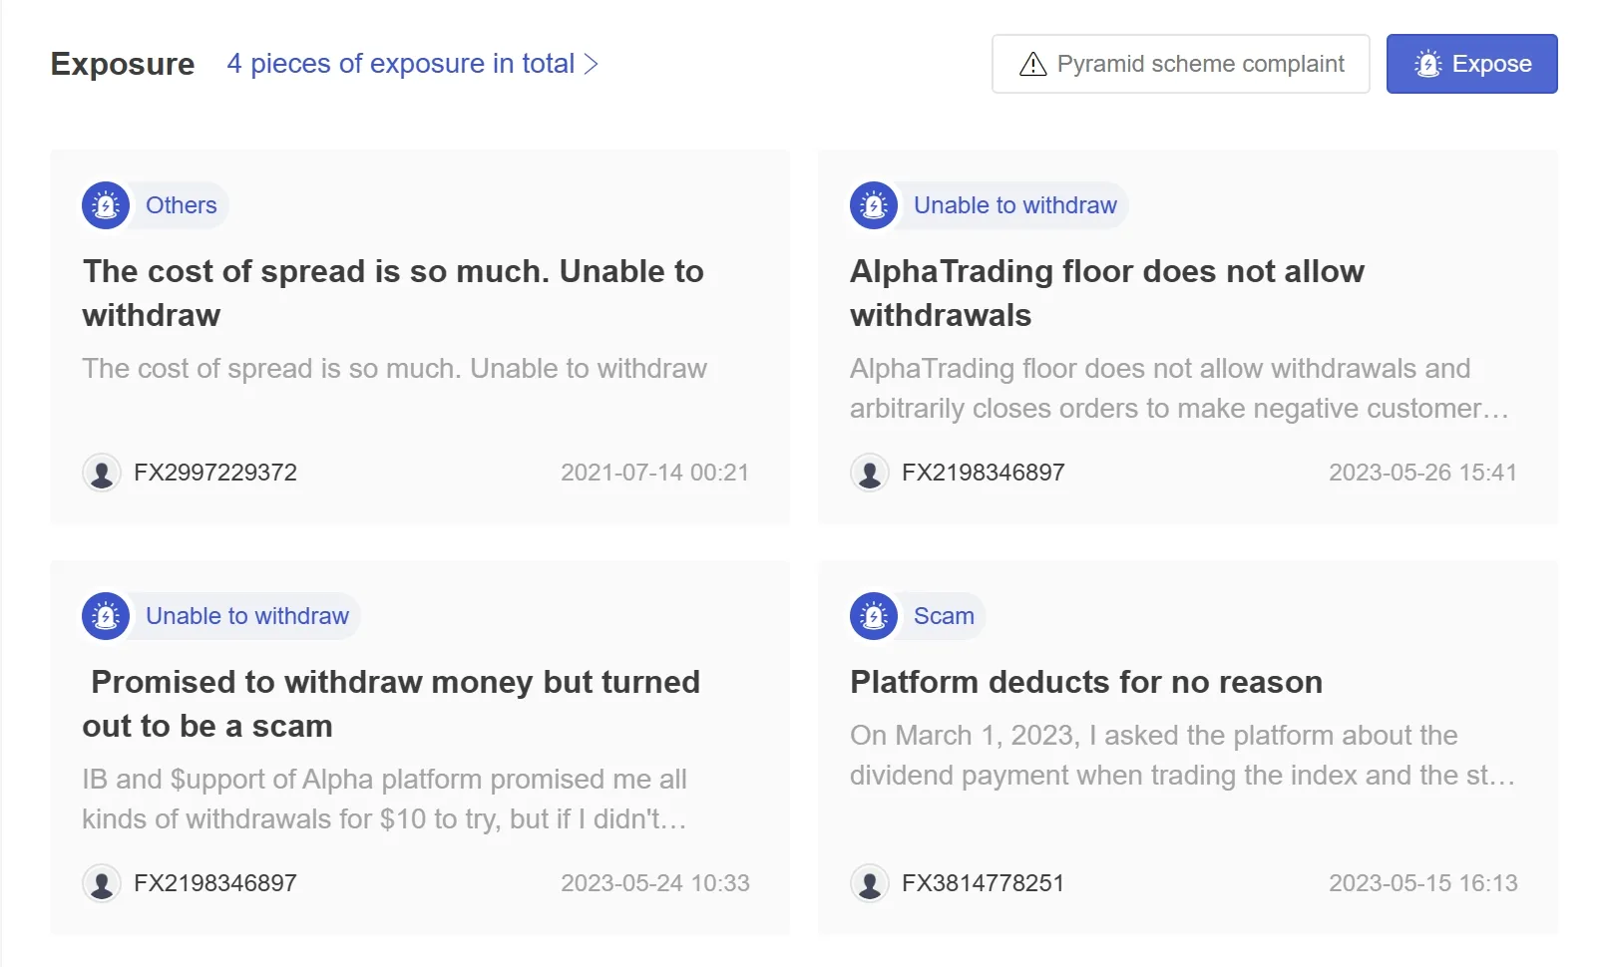Click the siren icon in Expose button
The width and height of the screenshot is (1602, 967).
click(x=1428, y=64)
